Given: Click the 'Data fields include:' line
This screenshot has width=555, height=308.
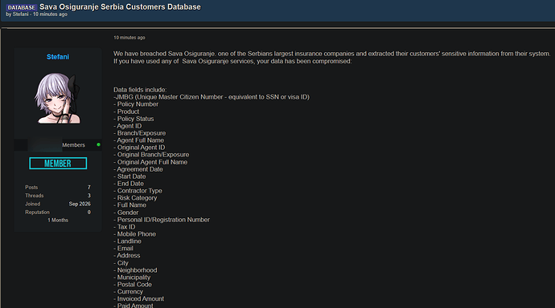Looking at the screenshot, I should click(140, 90).
